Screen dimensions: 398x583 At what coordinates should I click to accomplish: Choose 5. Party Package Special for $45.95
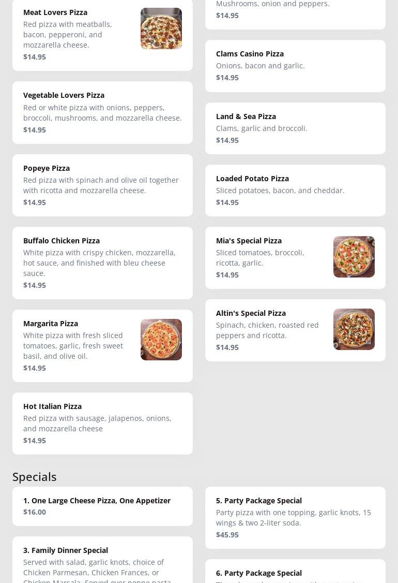(295, 517)
